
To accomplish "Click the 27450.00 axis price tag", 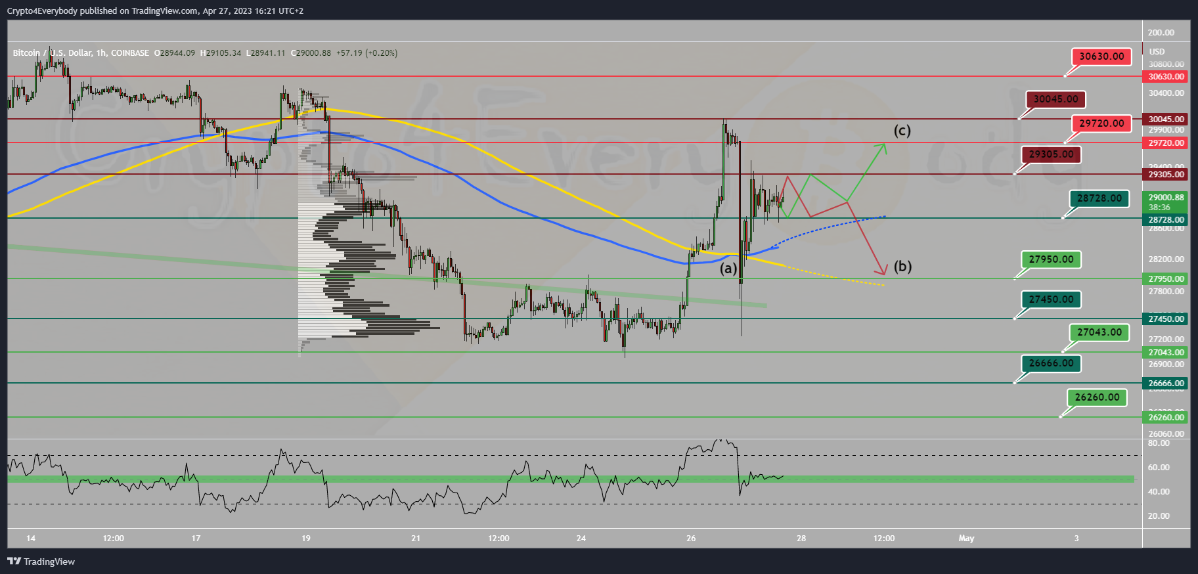I will [x=1166, y=319].
